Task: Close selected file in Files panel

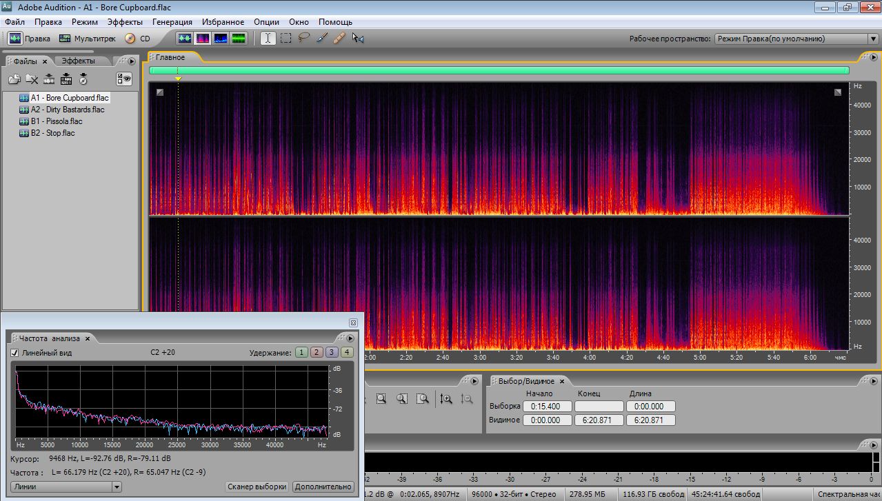Action: 32,79
